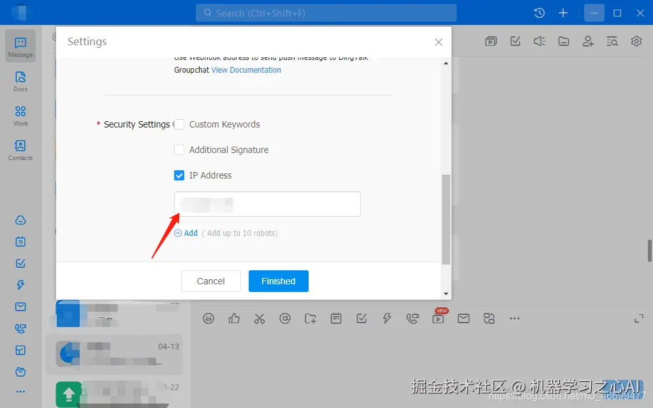Open the Docs section in sidebar
Viewport: 653px width, 408px height.
point(20,82)
